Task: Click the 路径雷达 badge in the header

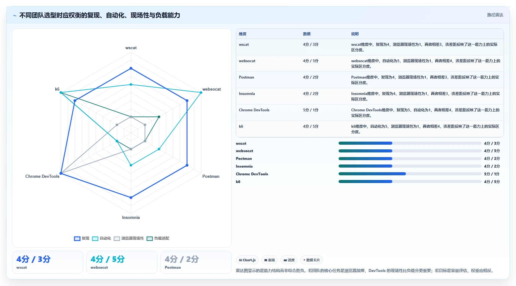Action: pos(495,15)
